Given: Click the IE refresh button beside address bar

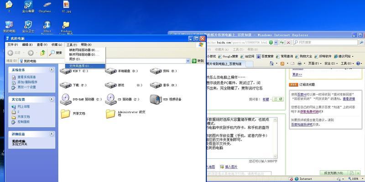Looking at the screenshot, I should [282, 42].
